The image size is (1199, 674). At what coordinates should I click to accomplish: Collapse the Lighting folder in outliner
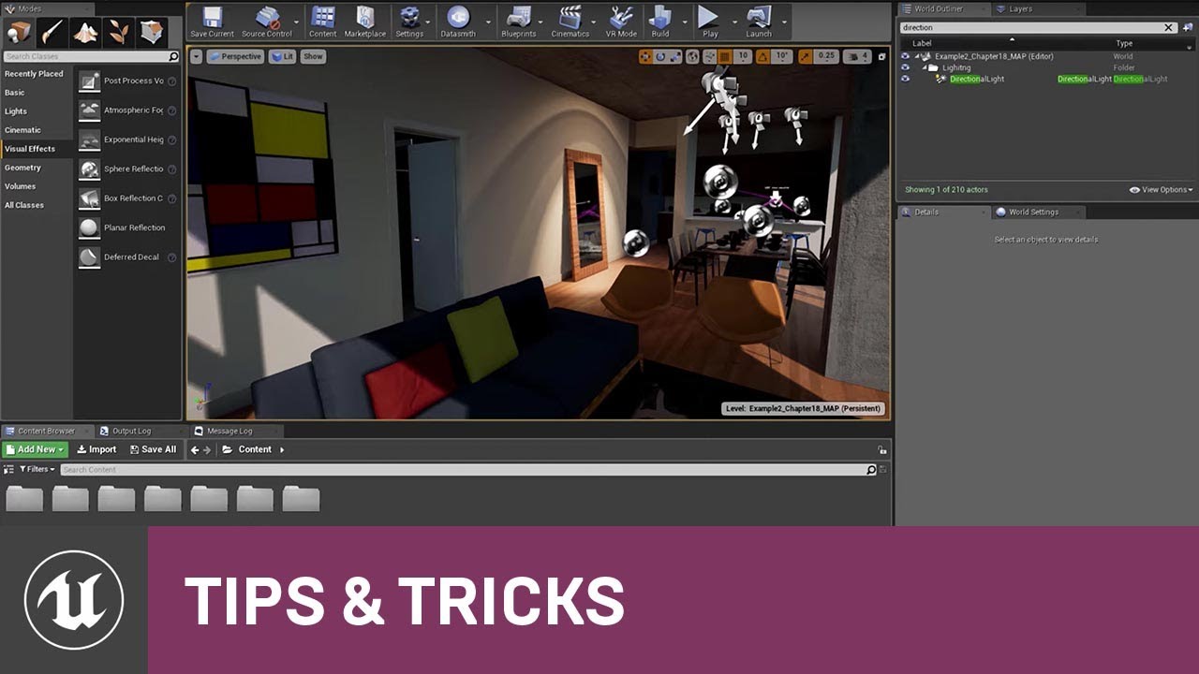(924, 67)
